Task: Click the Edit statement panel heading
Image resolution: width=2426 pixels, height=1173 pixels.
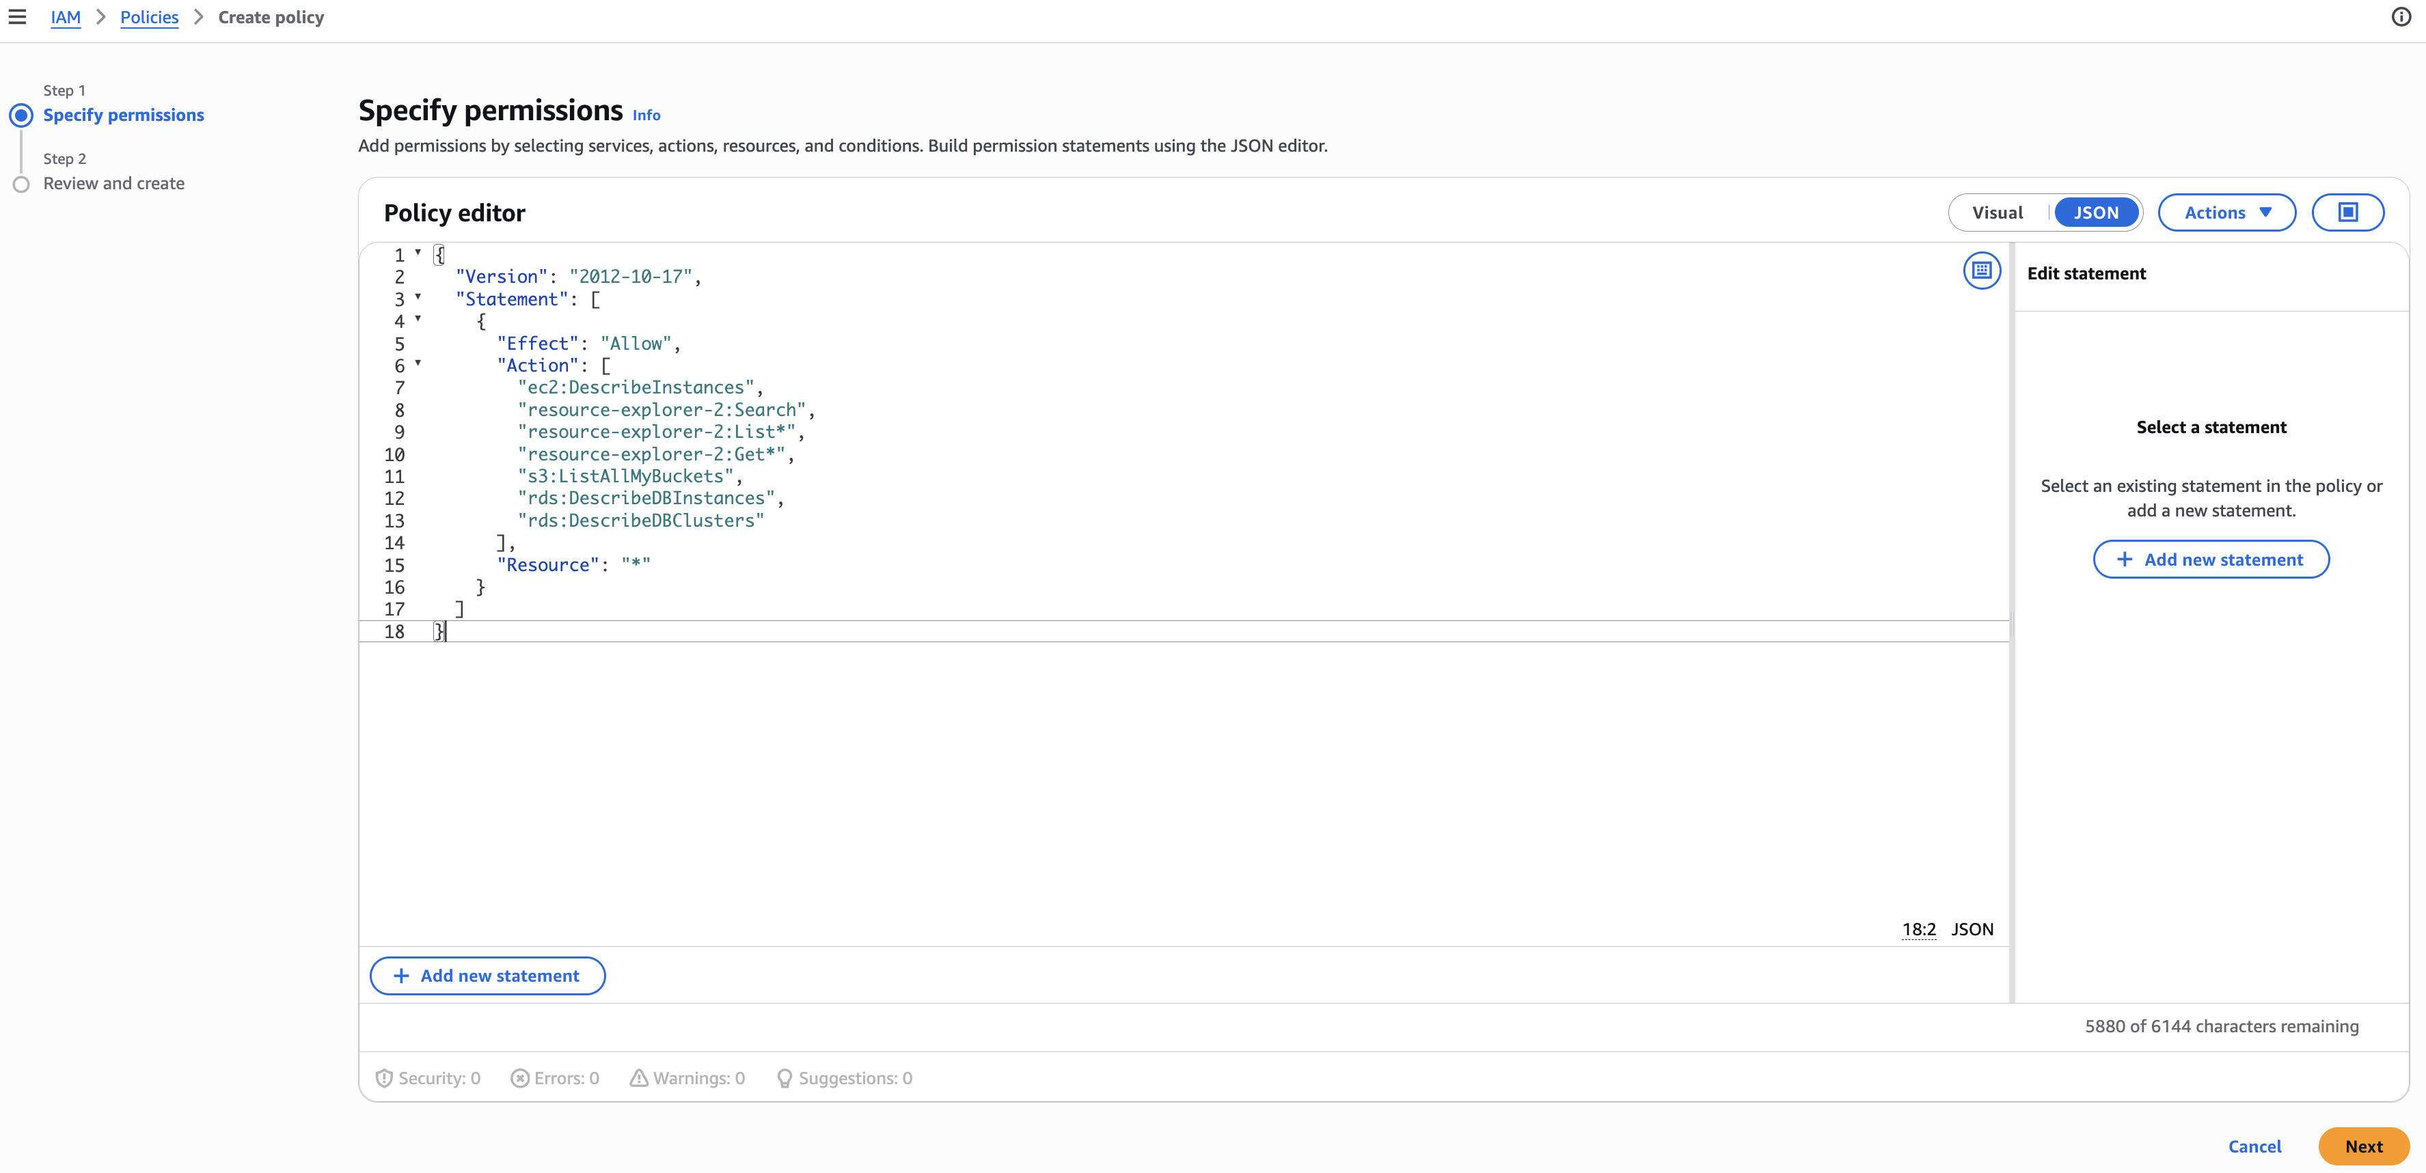Action: [x=2086, y=273]
